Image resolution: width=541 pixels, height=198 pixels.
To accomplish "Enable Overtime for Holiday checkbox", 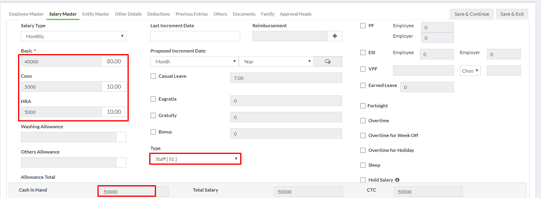I will pos(363,150).
